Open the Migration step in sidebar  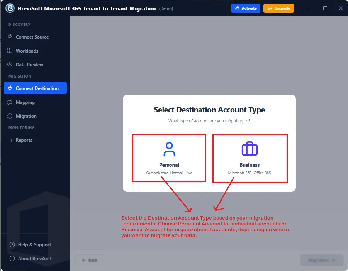[35, 116]
